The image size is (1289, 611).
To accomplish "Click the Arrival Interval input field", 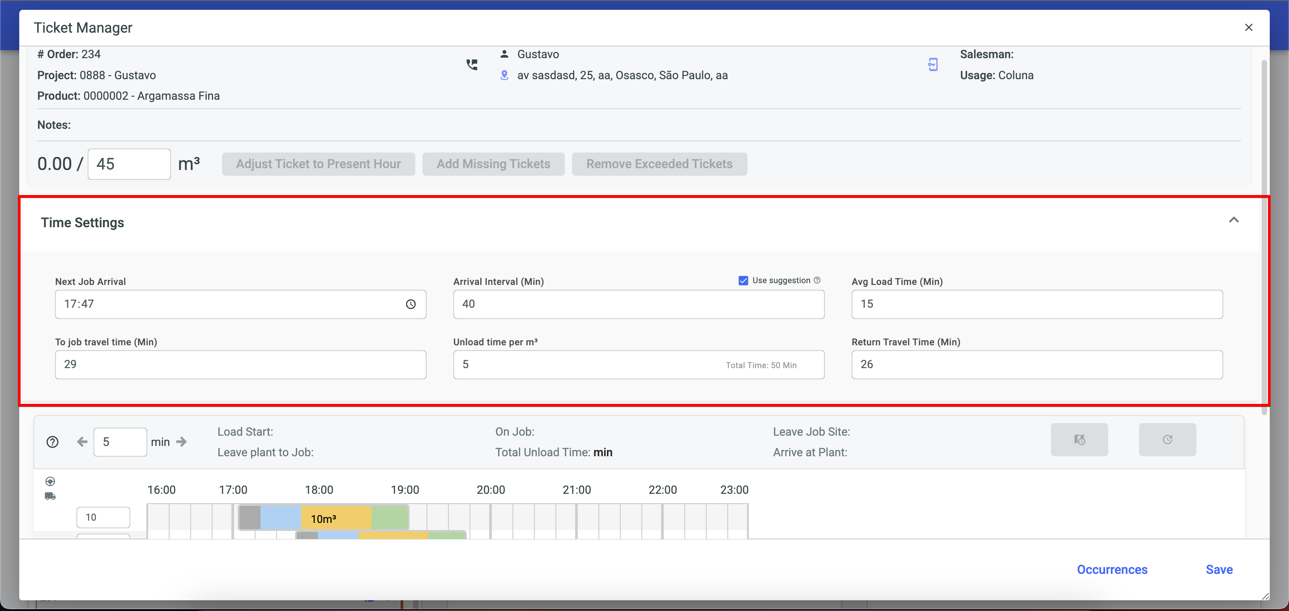I will pyautogui.click(x=638, y=304).
